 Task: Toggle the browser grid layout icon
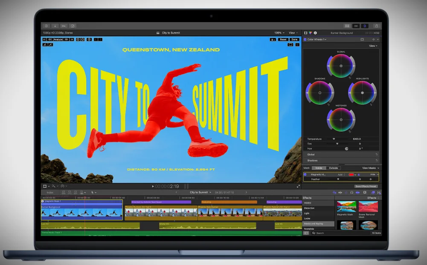click(347, 26)
